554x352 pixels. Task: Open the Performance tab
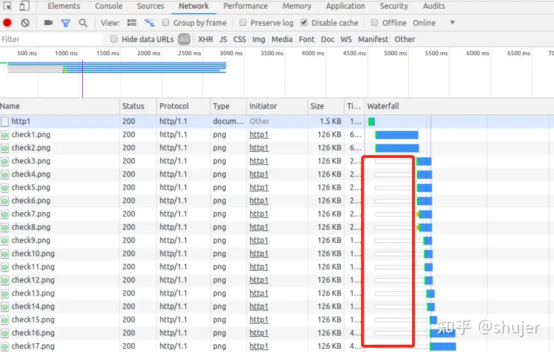pyautogui.click(x=245, y=6)
